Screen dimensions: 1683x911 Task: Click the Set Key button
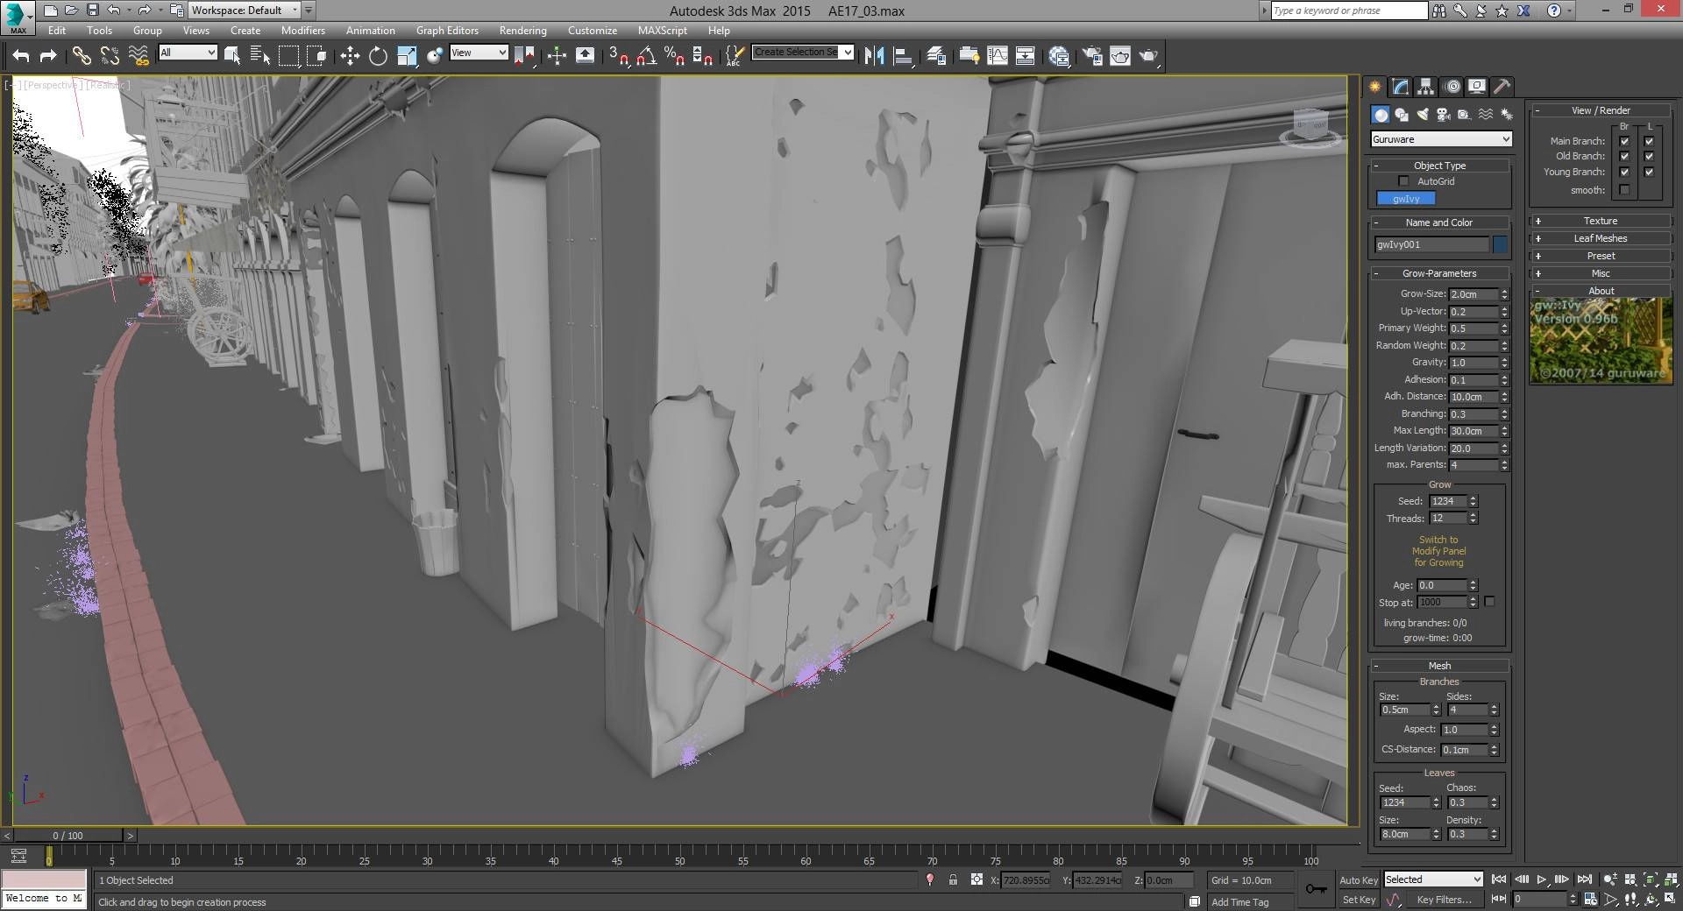pos(1359,900)
